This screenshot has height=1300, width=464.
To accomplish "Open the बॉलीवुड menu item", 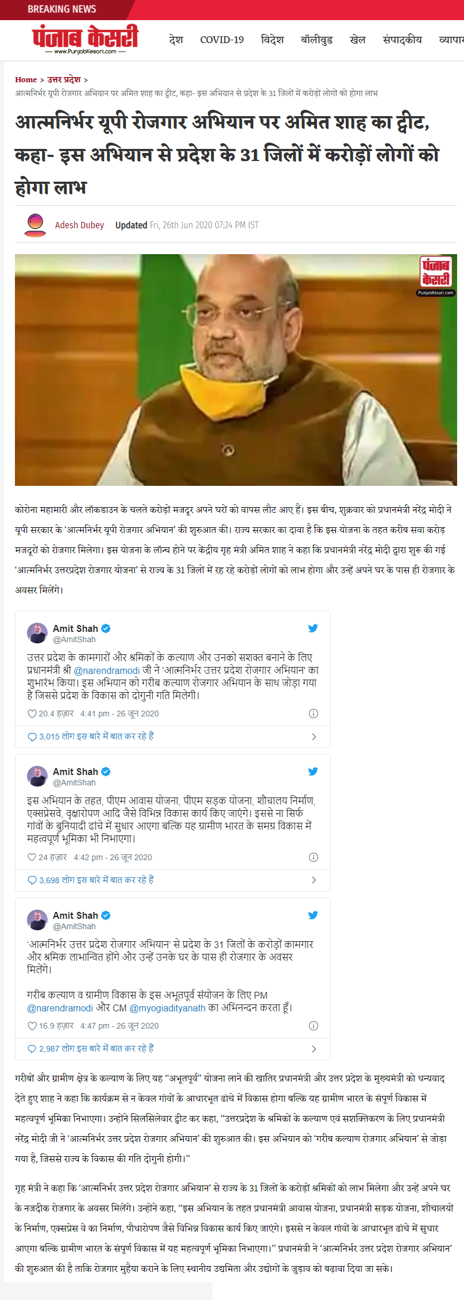I will click(x=317, y=40).
